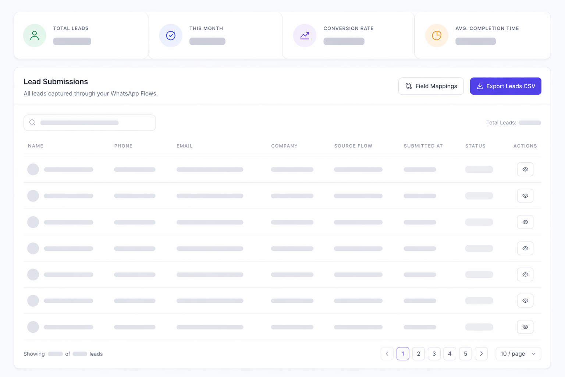Jump to pagination page 3
The height and width of the screenshot is (377, 565).
pos(434,354)
